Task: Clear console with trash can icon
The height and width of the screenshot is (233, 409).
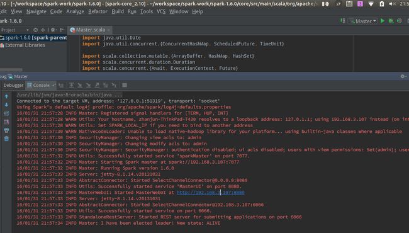Action: (x=6, y=139)
